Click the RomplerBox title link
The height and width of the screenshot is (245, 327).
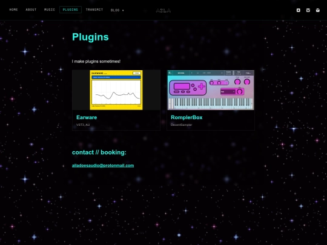(x=187, y=117)
